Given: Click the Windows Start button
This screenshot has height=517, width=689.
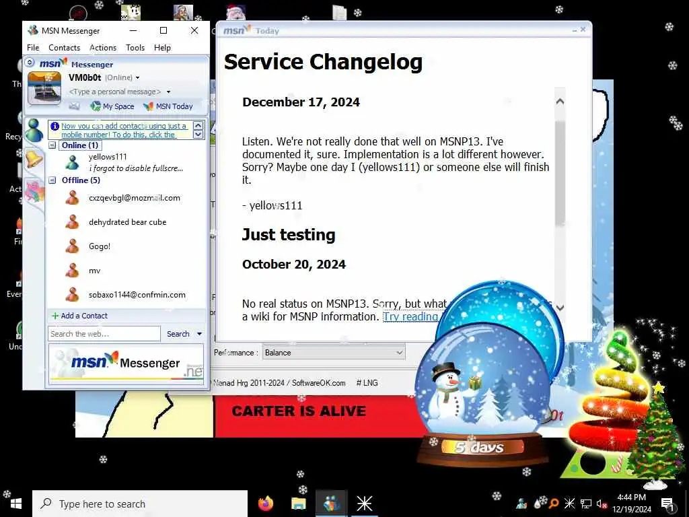Looking at the screenshot, I should (x=16, y=504).
